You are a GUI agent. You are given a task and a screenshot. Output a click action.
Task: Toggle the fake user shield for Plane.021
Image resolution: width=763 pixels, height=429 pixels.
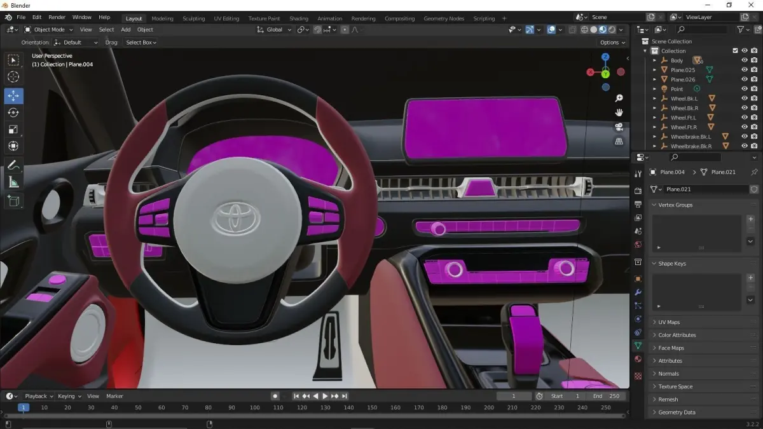click(754, 189)
